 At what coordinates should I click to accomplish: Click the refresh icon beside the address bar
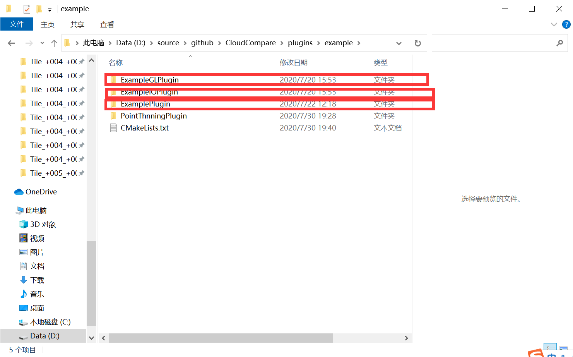417,43
